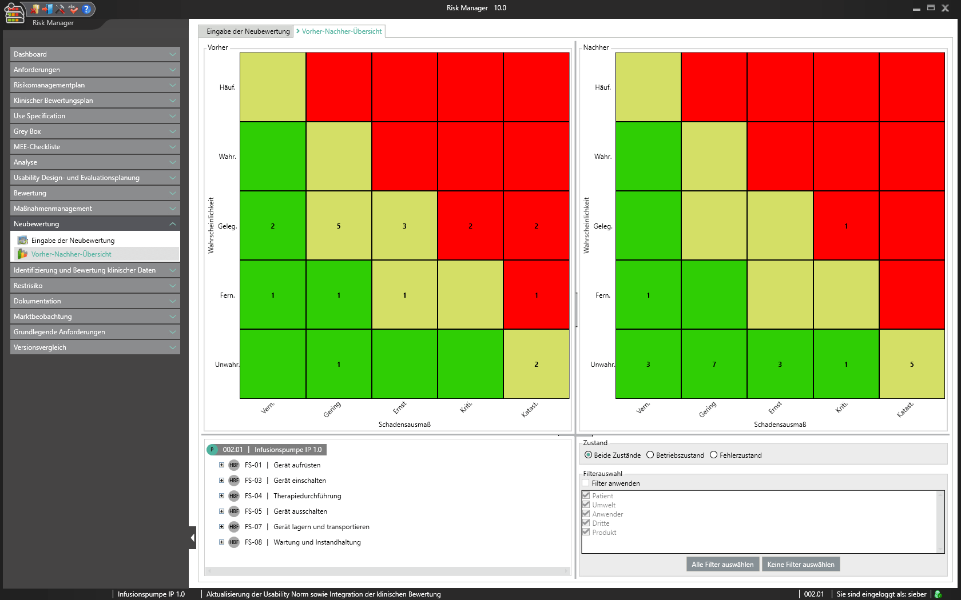The width and height of the screenshot is (961, 600).
Task: Select the Betriebszustand radio button
Action: pos(650,455)
